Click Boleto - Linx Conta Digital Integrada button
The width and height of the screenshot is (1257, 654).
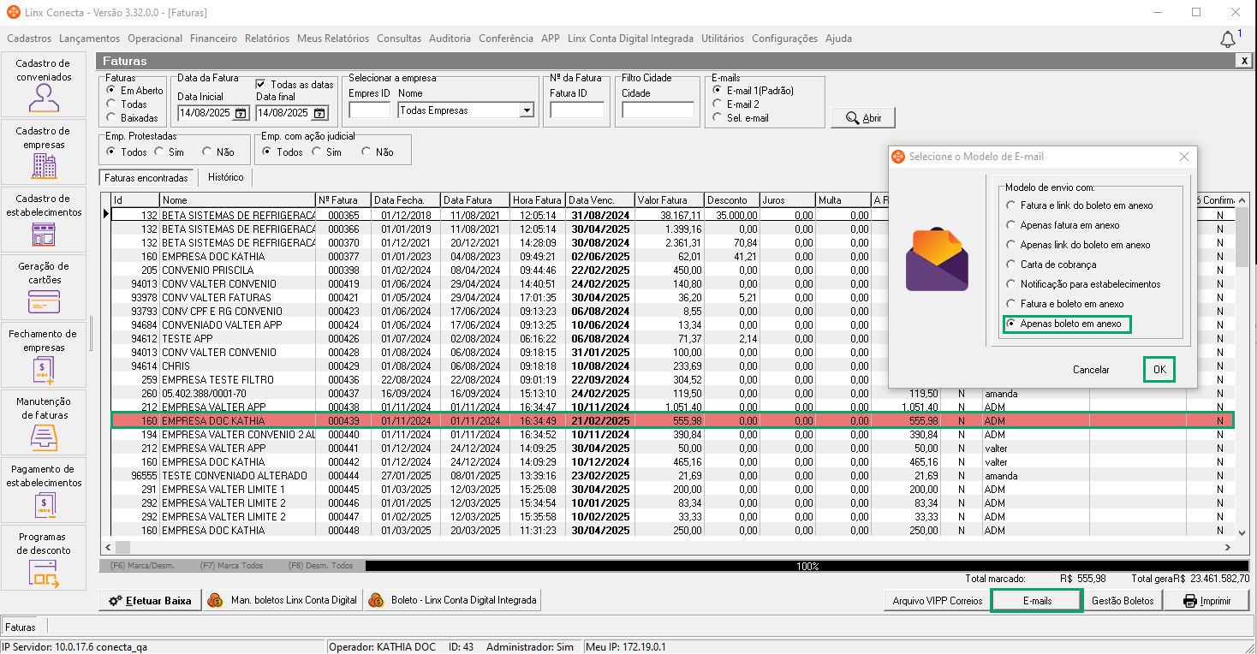coord(452,601)
